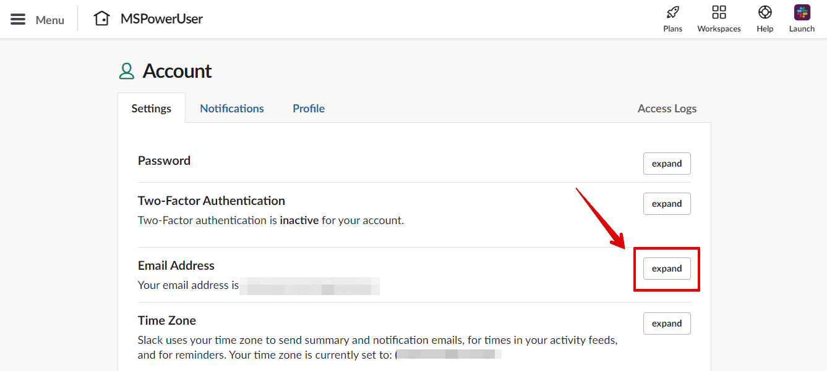Image resolution: width=827 pixels, height=371 pixels.
Task: Click the Email Address heading
Action: click(176, 265)
